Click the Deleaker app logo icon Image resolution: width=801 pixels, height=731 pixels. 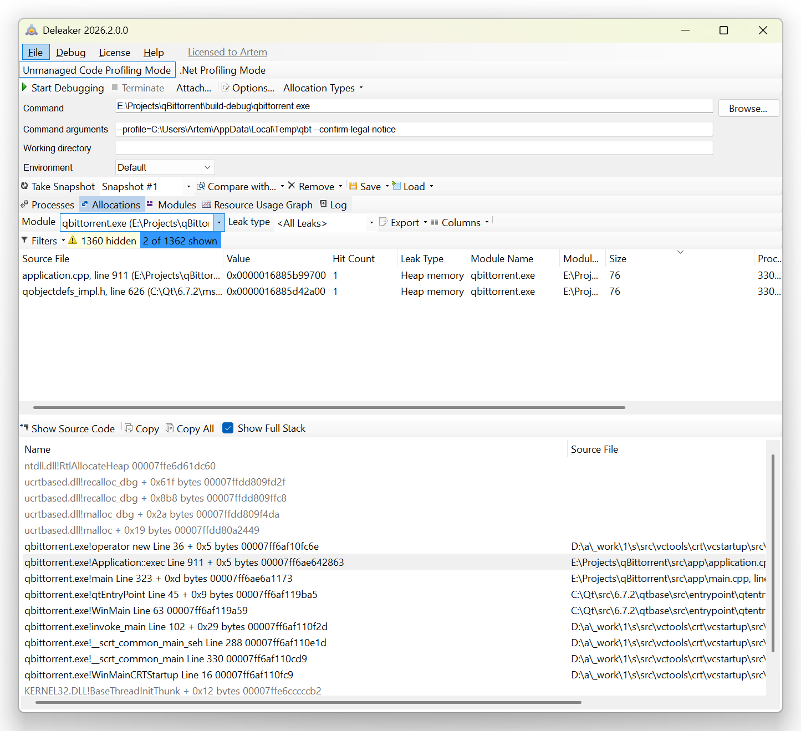(x=32, y=30)
